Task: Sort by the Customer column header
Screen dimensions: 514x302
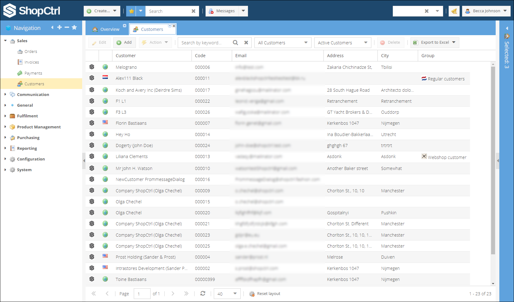Action: pyautogui.click(x=152, y=56)
